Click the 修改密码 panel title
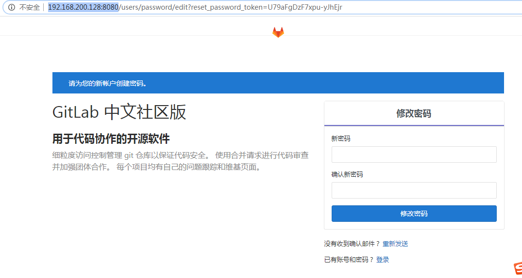This screenshot has height=278, width=522. click(x=414, y=114)
